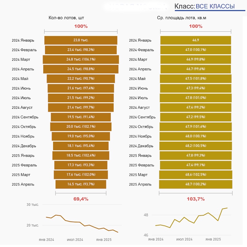Viewport: 247px width, 247px height.
Task: Select the 48,7 (100,2%) April 2025 bar
Action: [x=195, y=184]
